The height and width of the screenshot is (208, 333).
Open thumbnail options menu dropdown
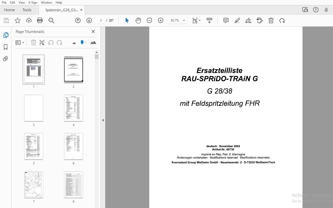point(20,43)
